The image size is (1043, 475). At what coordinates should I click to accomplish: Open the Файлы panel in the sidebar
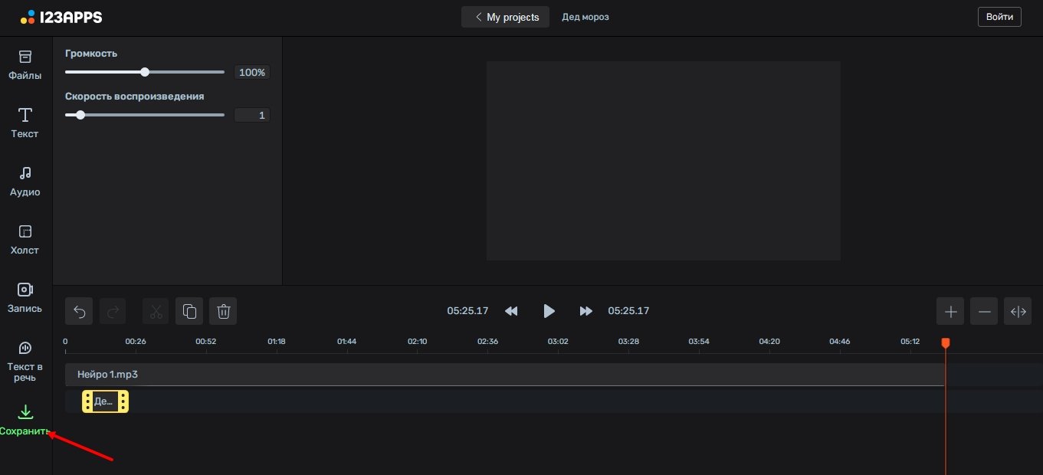[25, 64]
